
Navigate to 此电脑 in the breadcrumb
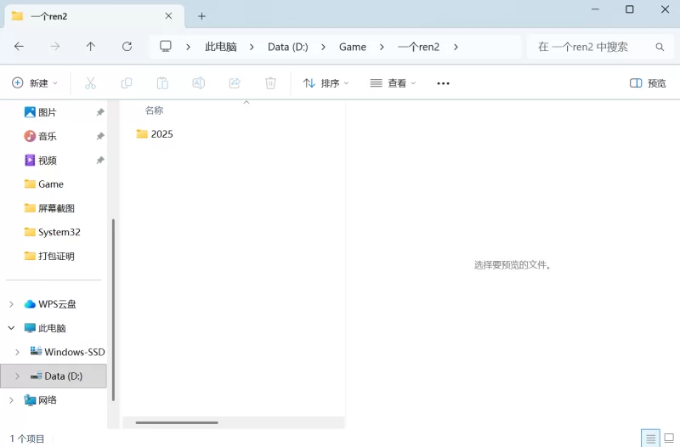click(221, 47)
